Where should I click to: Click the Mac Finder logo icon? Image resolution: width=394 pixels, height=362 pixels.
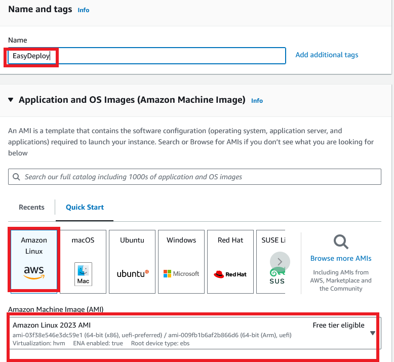(x=83, y=274)
